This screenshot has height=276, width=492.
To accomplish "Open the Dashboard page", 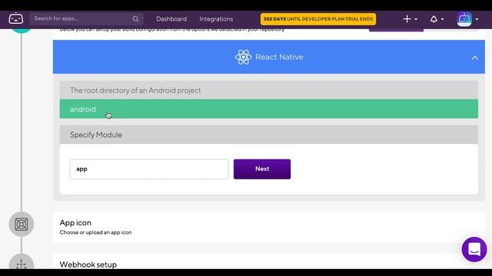I will [171, 18].
